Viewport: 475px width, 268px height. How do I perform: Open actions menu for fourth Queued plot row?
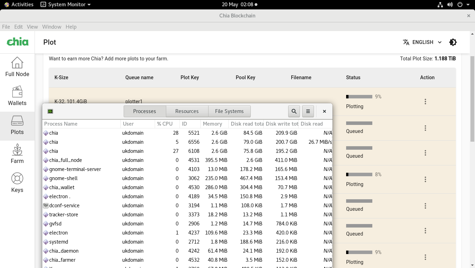425,231
